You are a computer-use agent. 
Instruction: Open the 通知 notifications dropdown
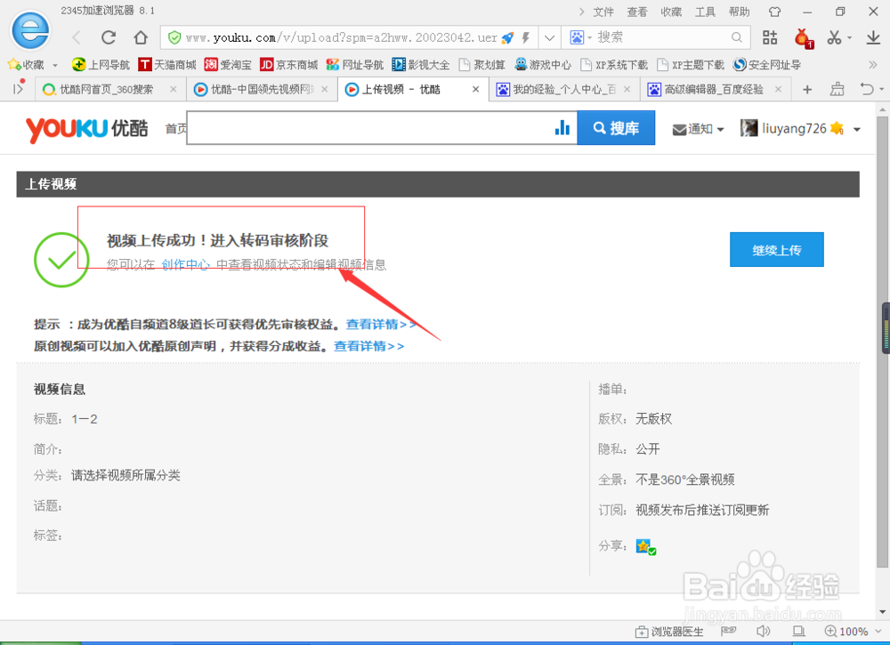click(698, 129)
